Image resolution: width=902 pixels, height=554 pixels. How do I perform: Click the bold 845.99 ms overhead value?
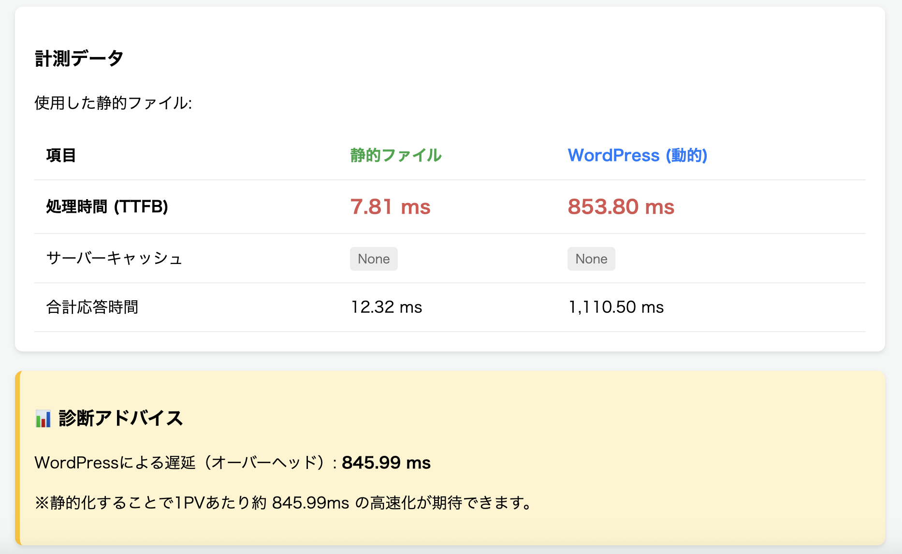coord(386,463)
